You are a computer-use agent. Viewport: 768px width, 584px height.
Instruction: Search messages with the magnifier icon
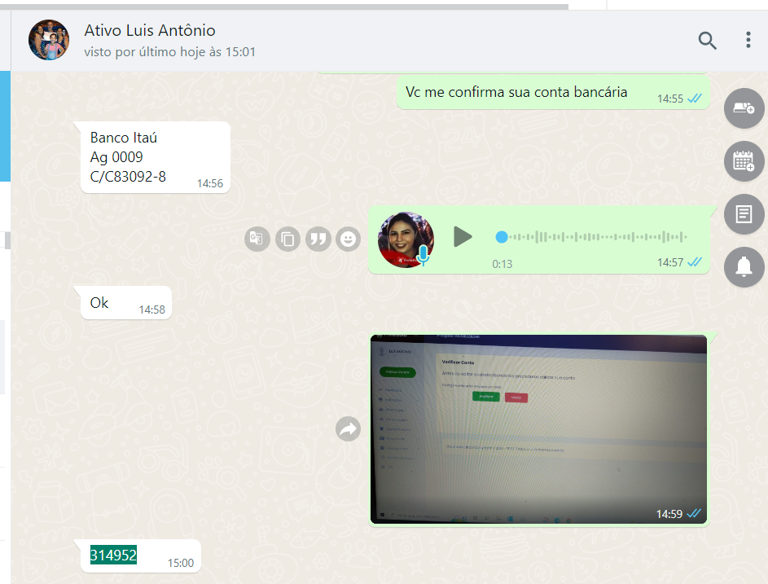click(x=707, y=41)
